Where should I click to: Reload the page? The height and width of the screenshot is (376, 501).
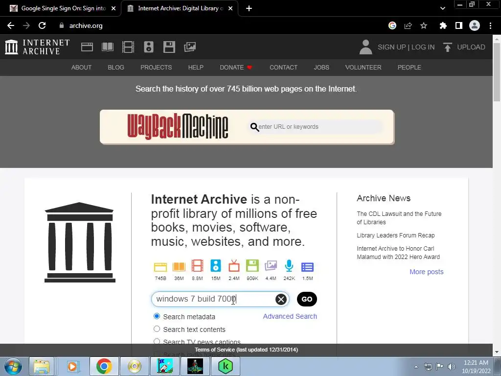pyautogui.click(x=42, y=25)
